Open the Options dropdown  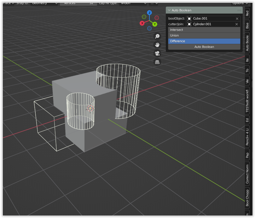point(240,4)
